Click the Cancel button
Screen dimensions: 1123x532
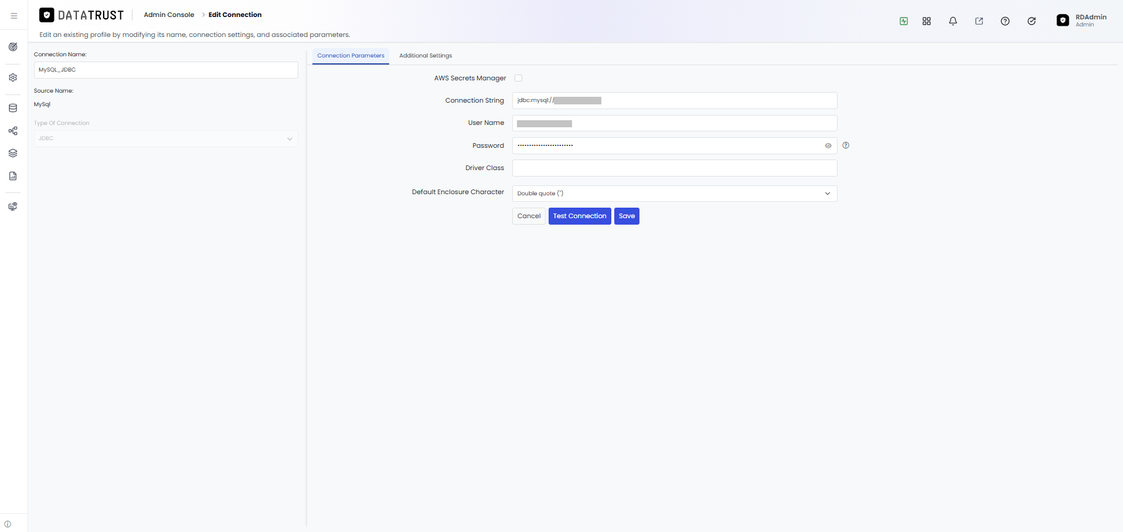[529, 216]
